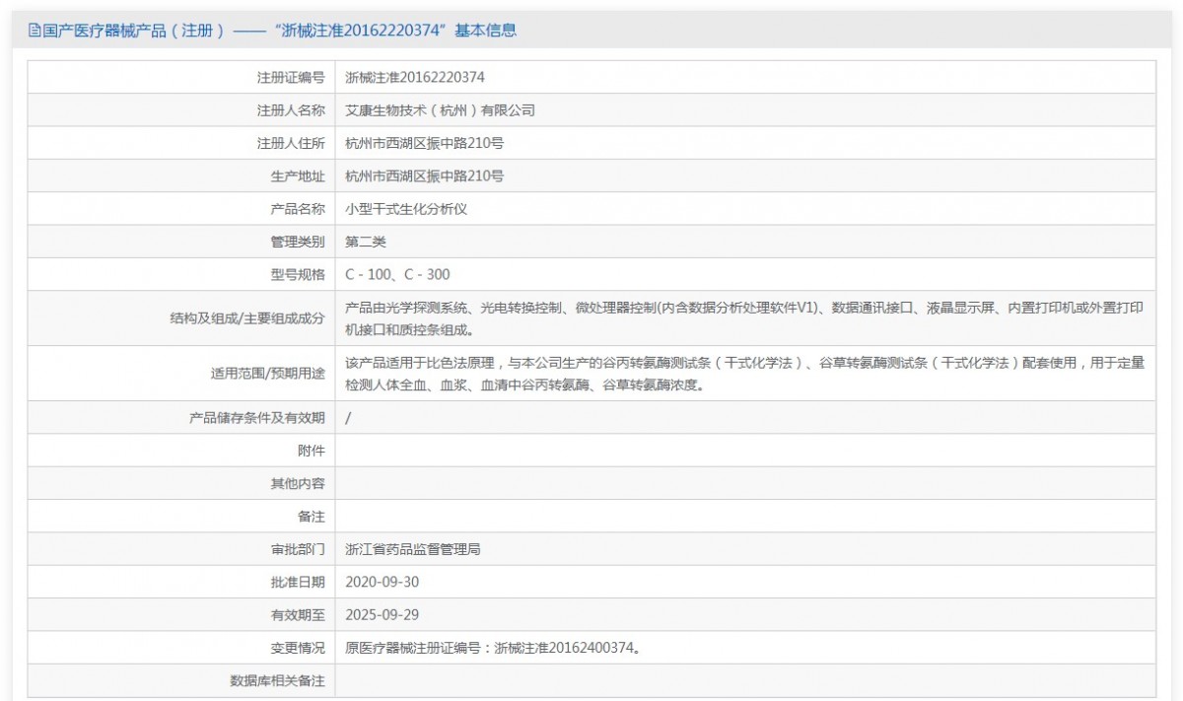Select the approving department 浙江省药品监督管理局

point(412,550)
